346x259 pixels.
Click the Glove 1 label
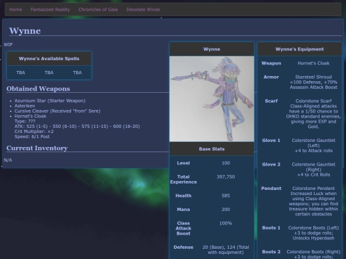pos(271,140)
